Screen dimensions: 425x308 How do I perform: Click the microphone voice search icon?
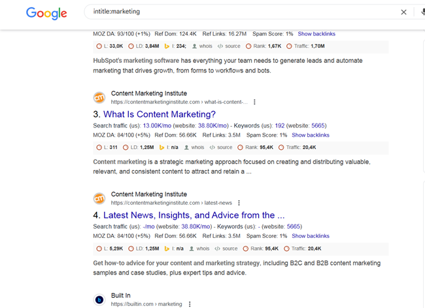point(423,12)
